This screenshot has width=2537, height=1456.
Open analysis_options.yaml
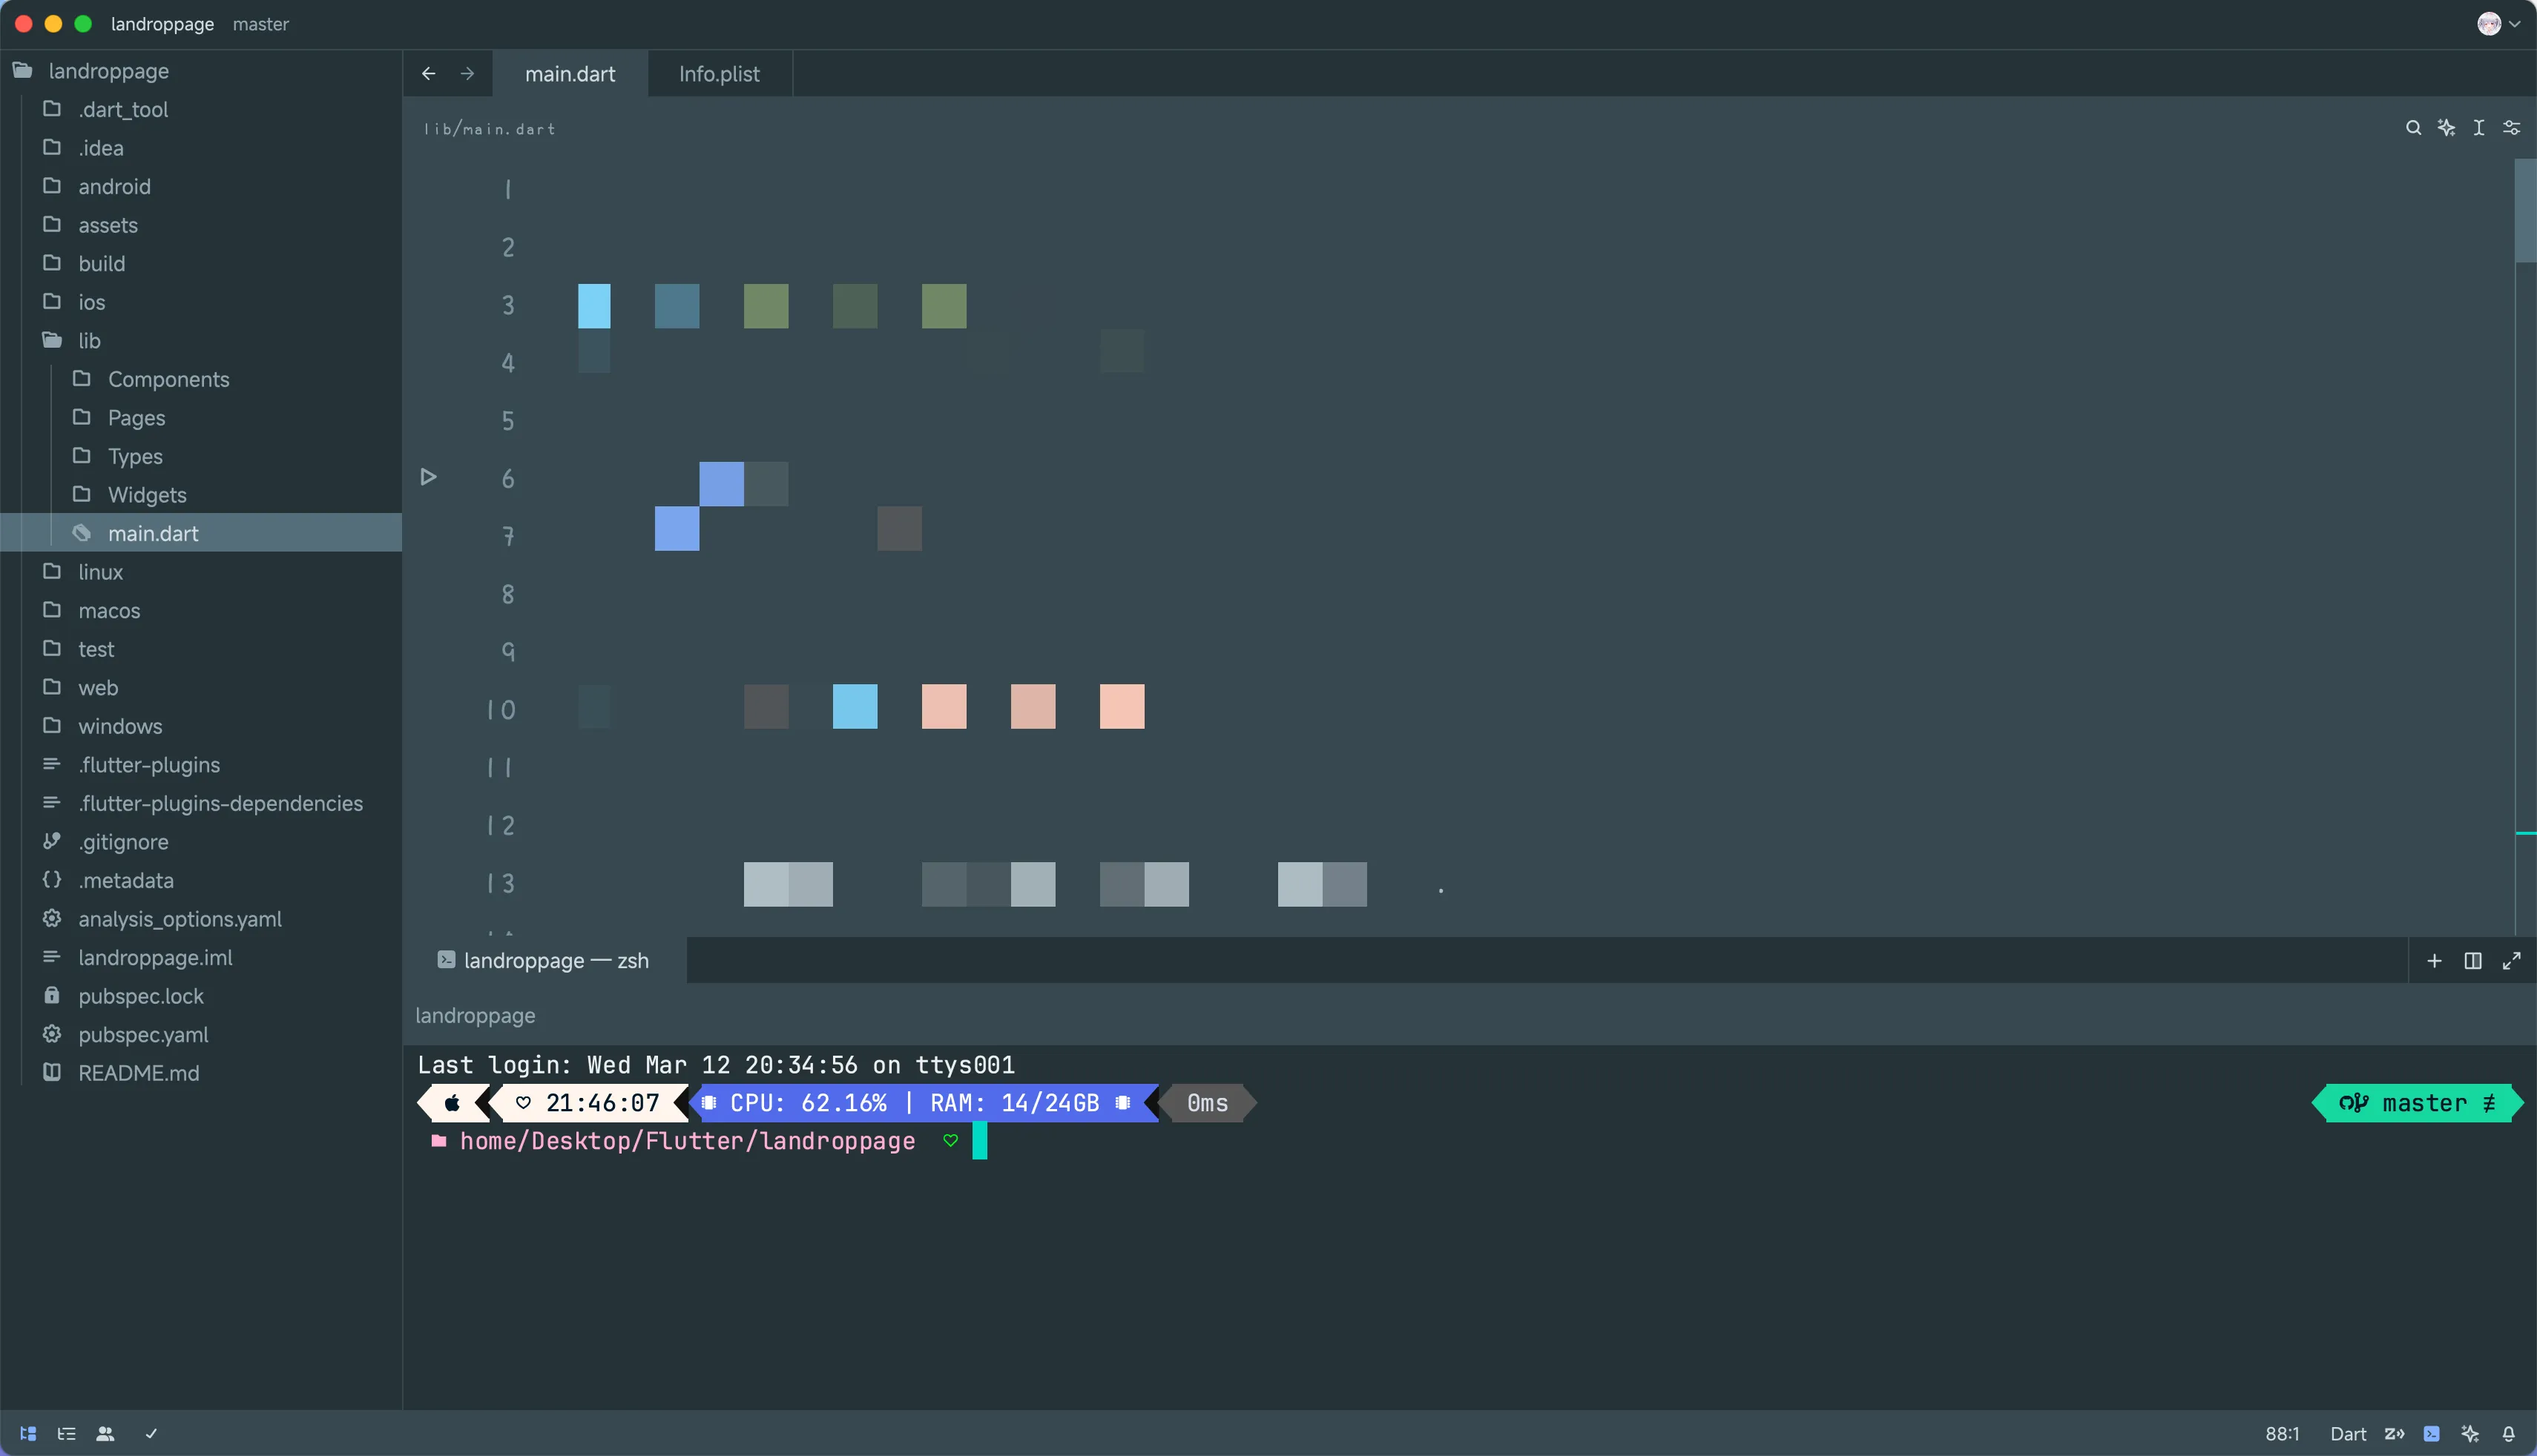tap(201, 918)
